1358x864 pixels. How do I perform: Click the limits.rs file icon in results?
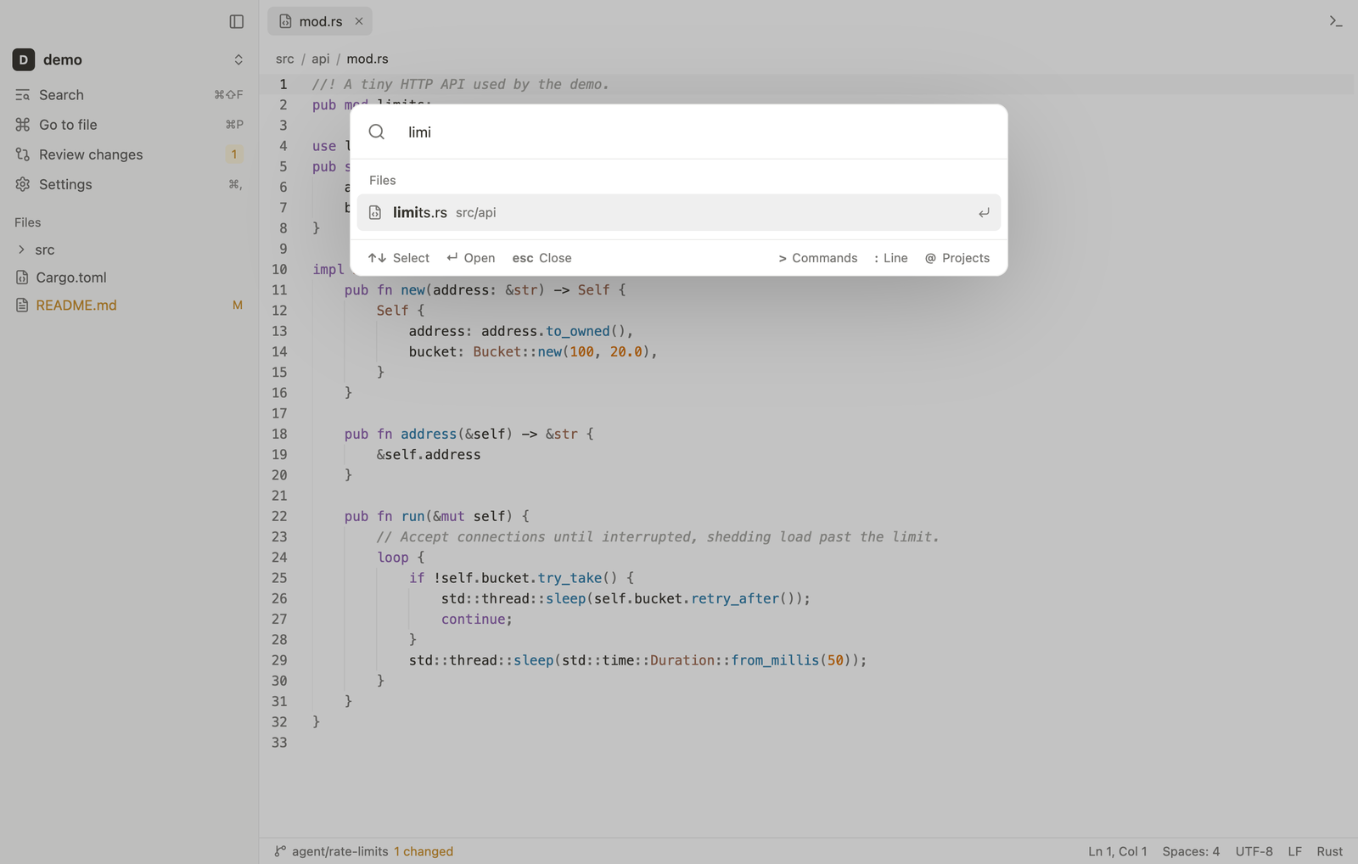(375, 212)
